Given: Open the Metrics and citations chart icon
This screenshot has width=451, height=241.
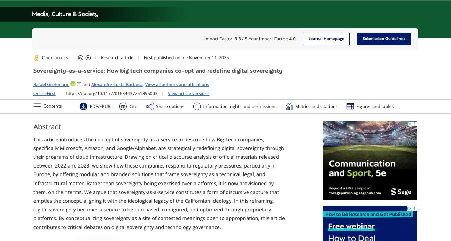Looking at the screenshot, I should (289, 107).
